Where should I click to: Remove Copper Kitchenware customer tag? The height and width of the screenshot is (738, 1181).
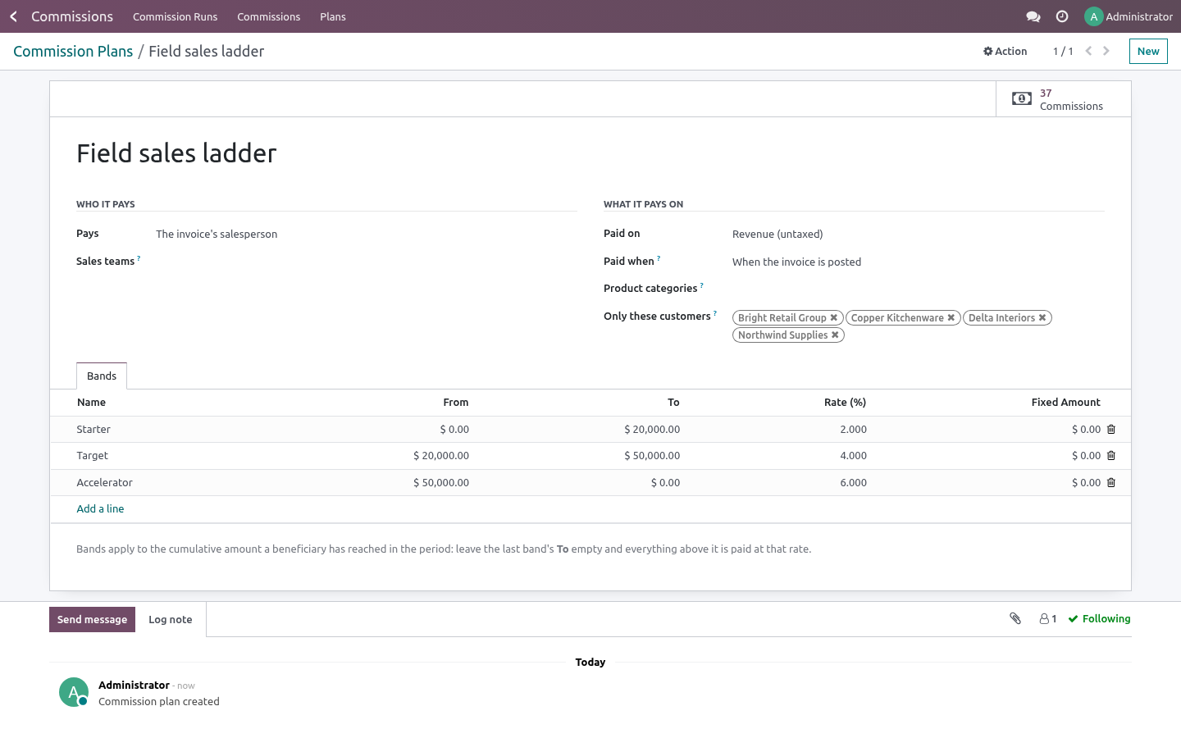coord(951,317)
